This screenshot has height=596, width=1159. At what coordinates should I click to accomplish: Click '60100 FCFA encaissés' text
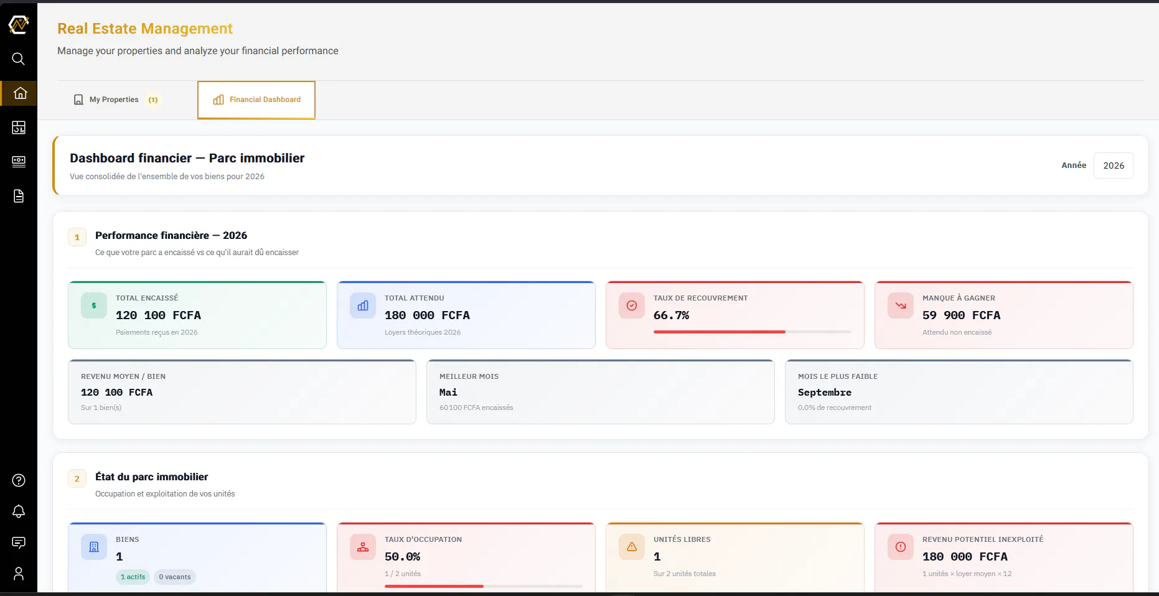476,407
